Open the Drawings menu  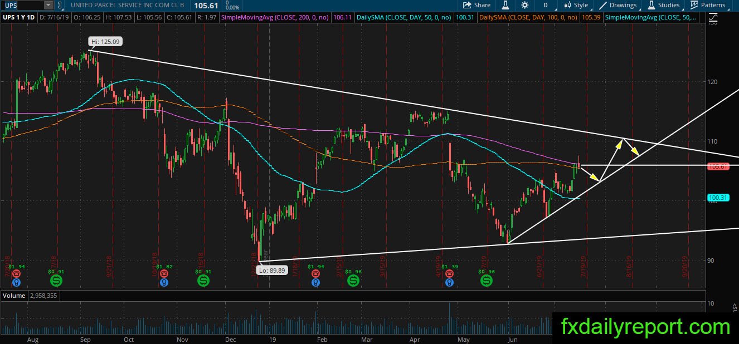point(623,5)
